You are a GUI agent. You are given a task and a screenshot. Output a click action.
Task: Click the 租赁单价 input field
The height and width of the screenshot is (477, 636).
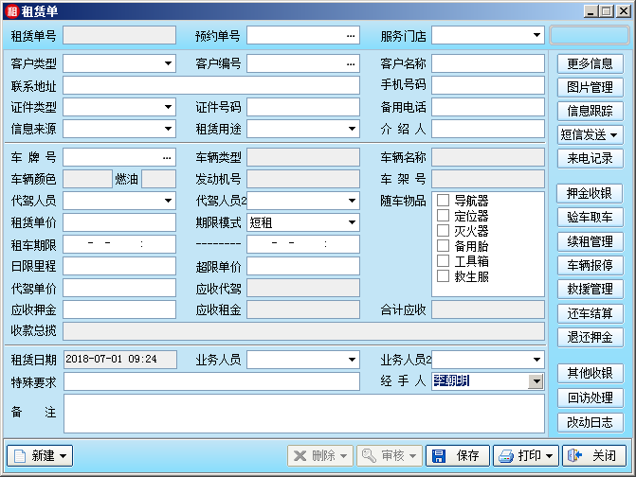click(x=119, y=222)
